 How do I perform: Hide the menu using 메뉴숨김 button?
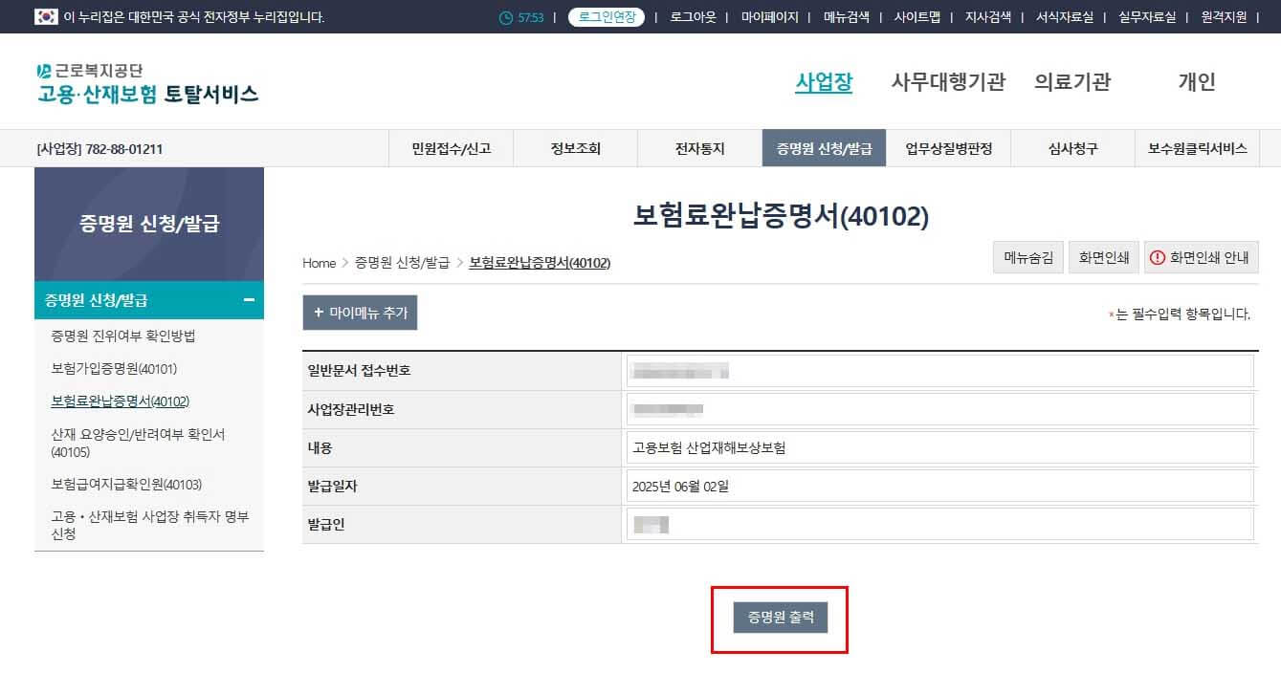(x=1027, y=257)
